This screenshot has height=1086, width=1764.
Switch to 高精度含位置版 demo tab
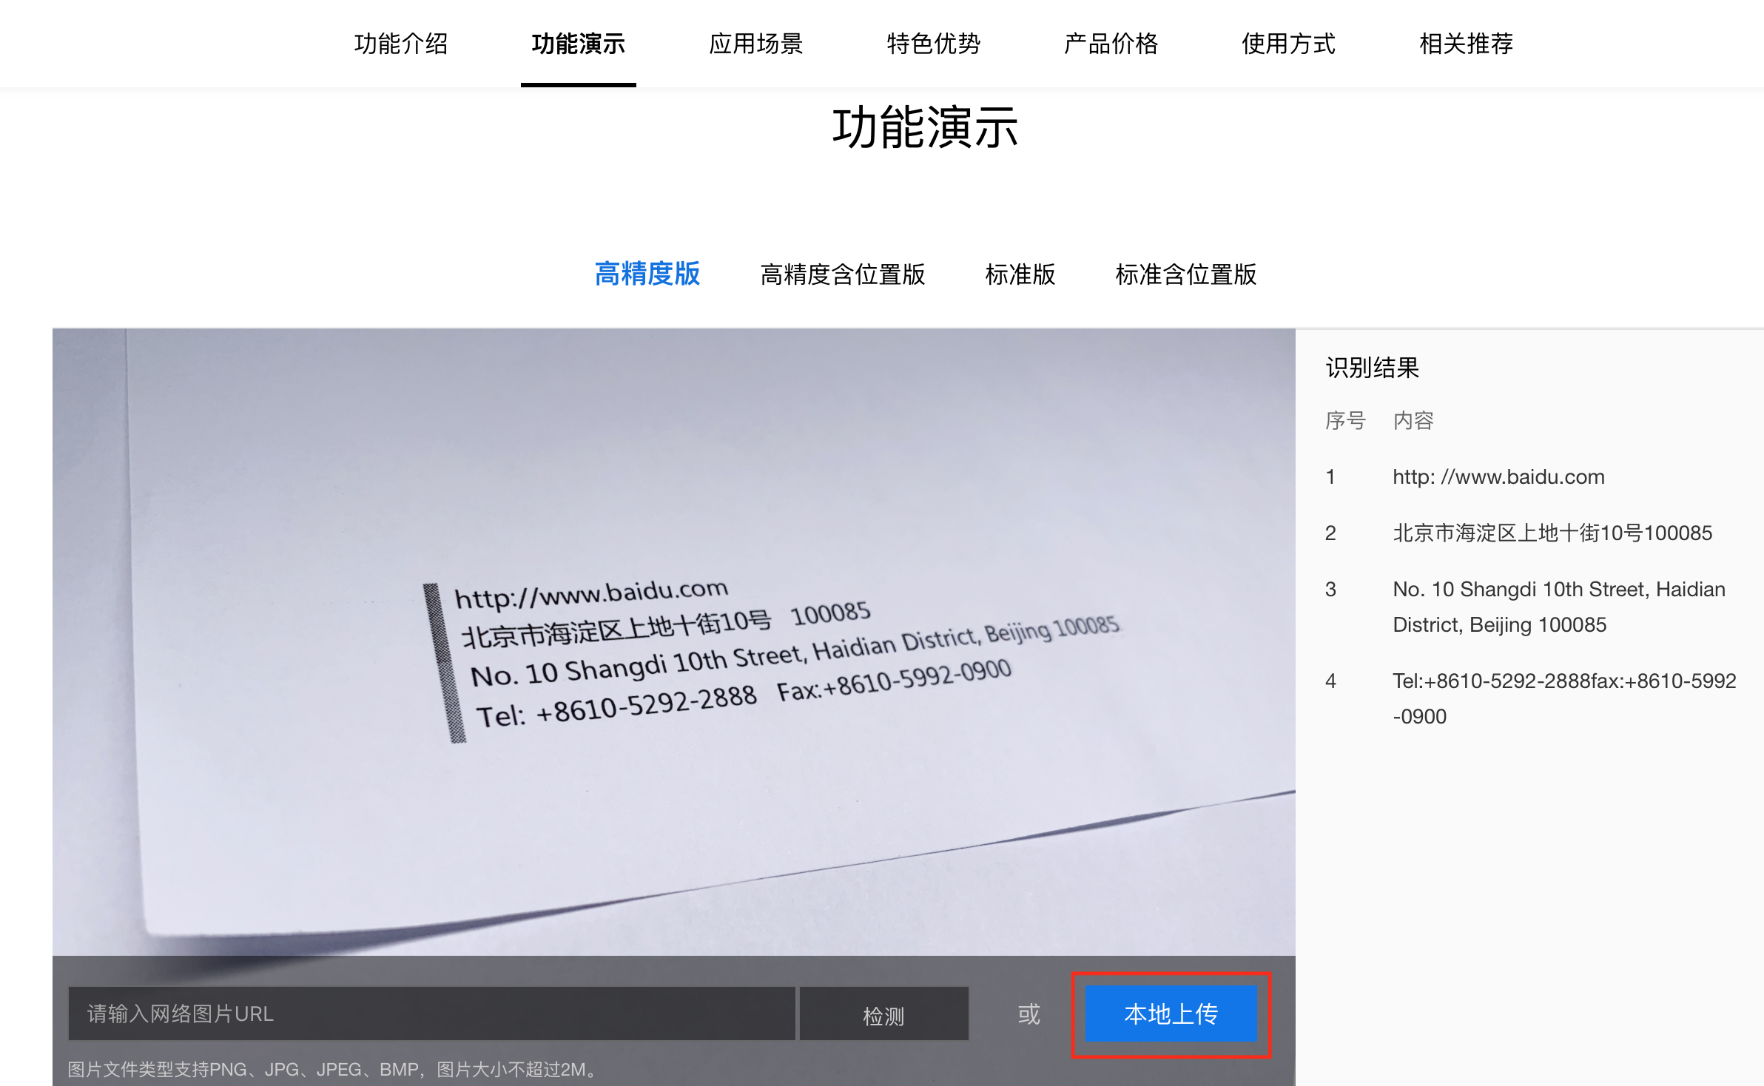pos(843,274)
